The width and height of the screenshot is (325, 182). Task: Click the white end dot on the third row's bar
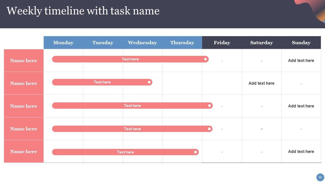(x=209, y=106)
